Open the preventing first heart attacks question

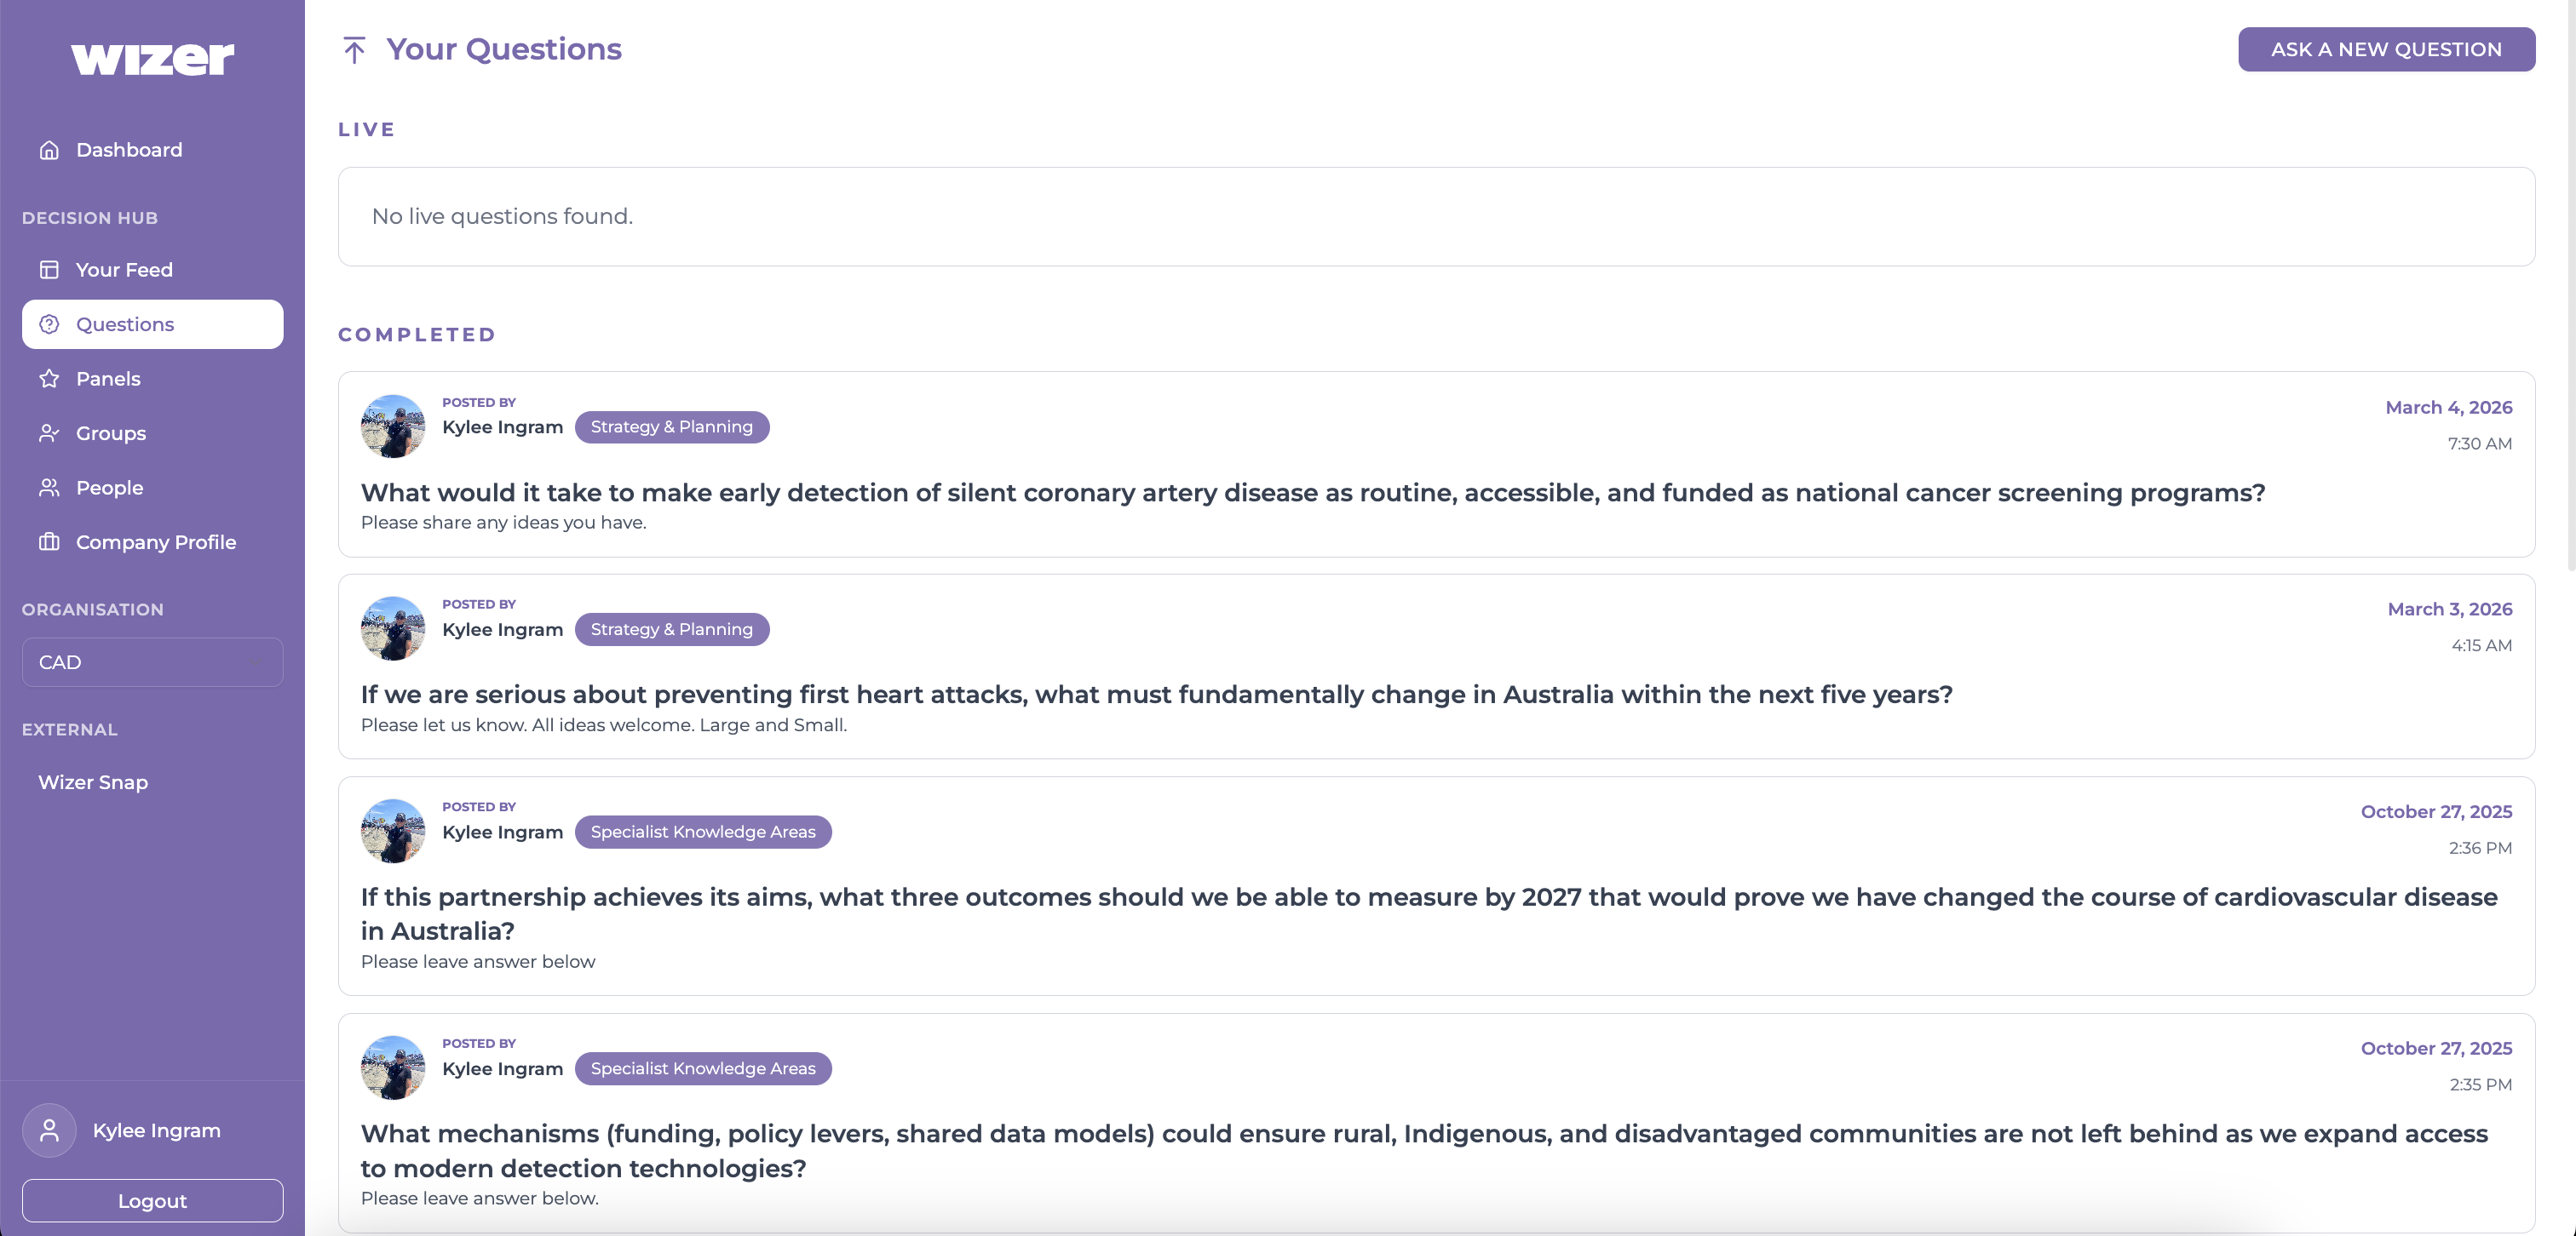point(1156,695)
